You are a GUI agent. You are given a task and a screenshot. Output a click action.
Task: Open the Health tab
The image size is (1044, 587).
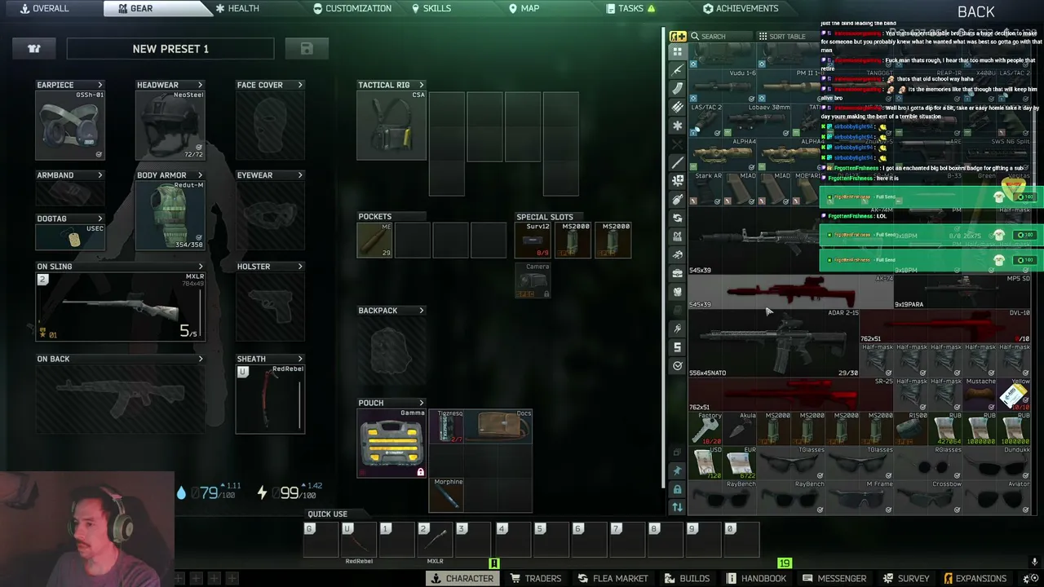pyautogui.click(x=237, y=8)
